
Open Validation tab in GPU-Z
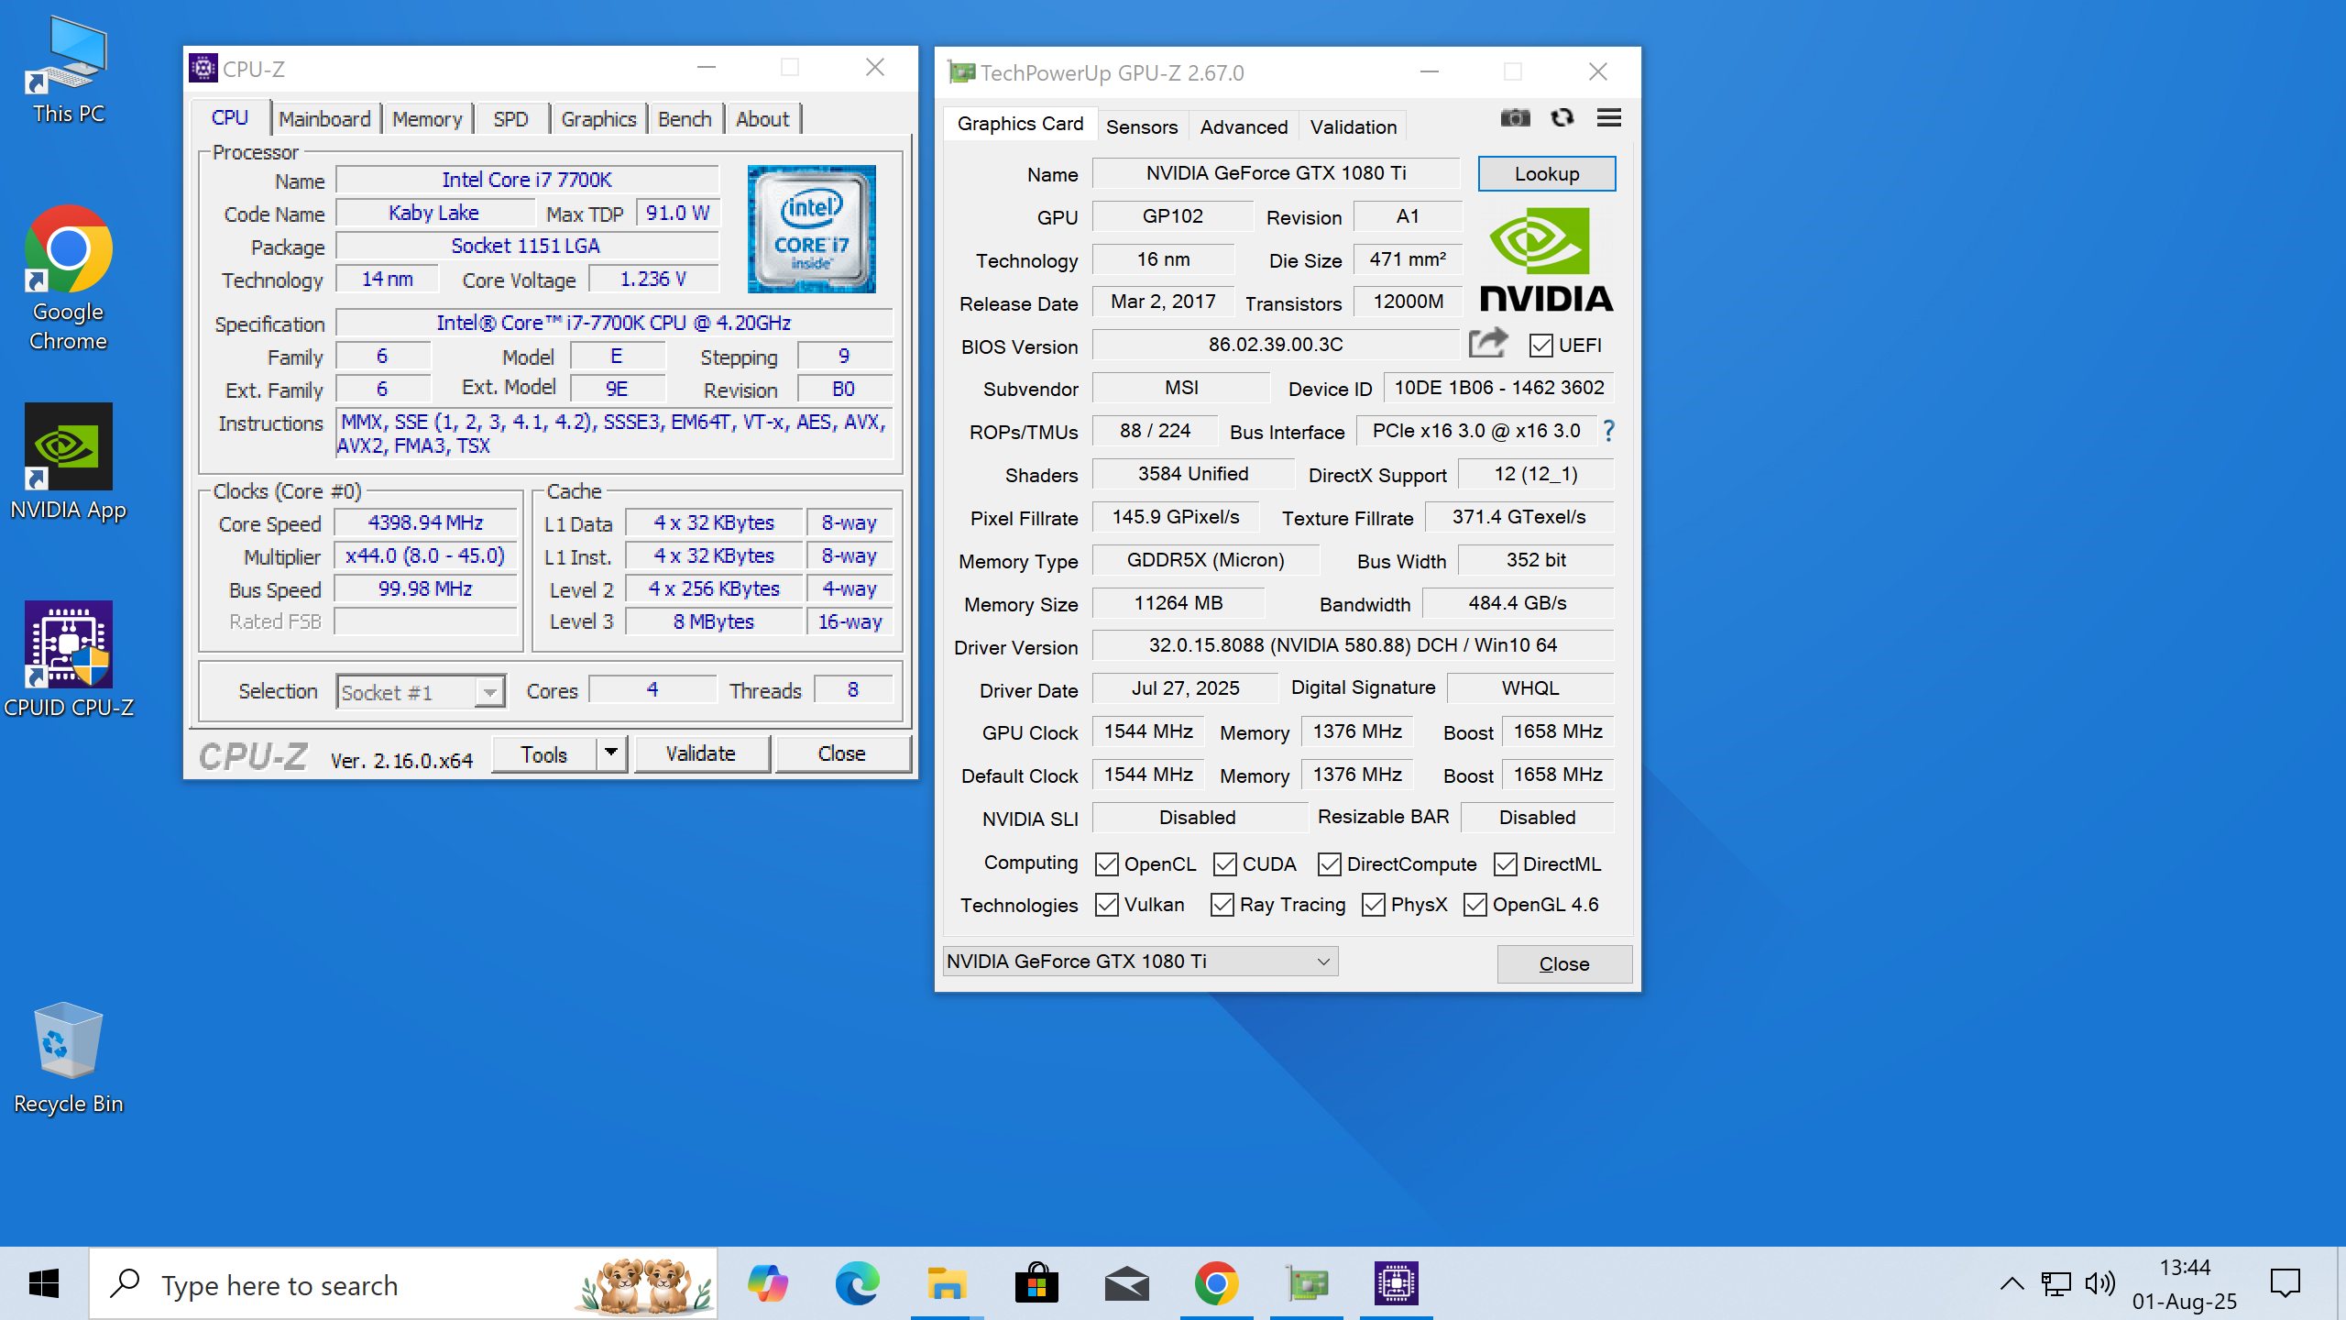[1354, 126]
